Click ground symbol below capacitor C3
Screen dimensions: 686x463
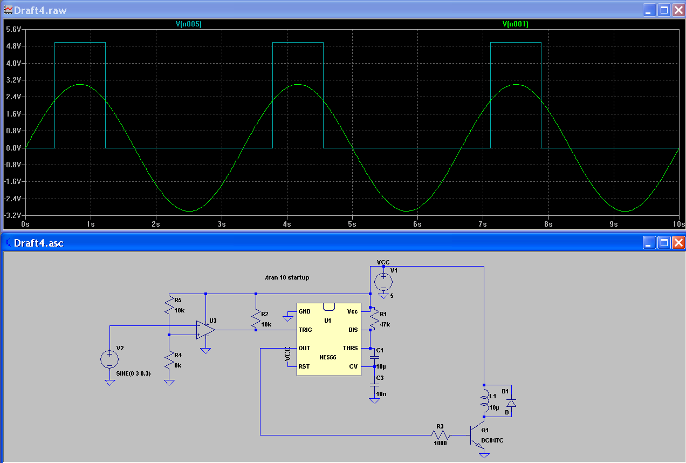tap(374, 401)
